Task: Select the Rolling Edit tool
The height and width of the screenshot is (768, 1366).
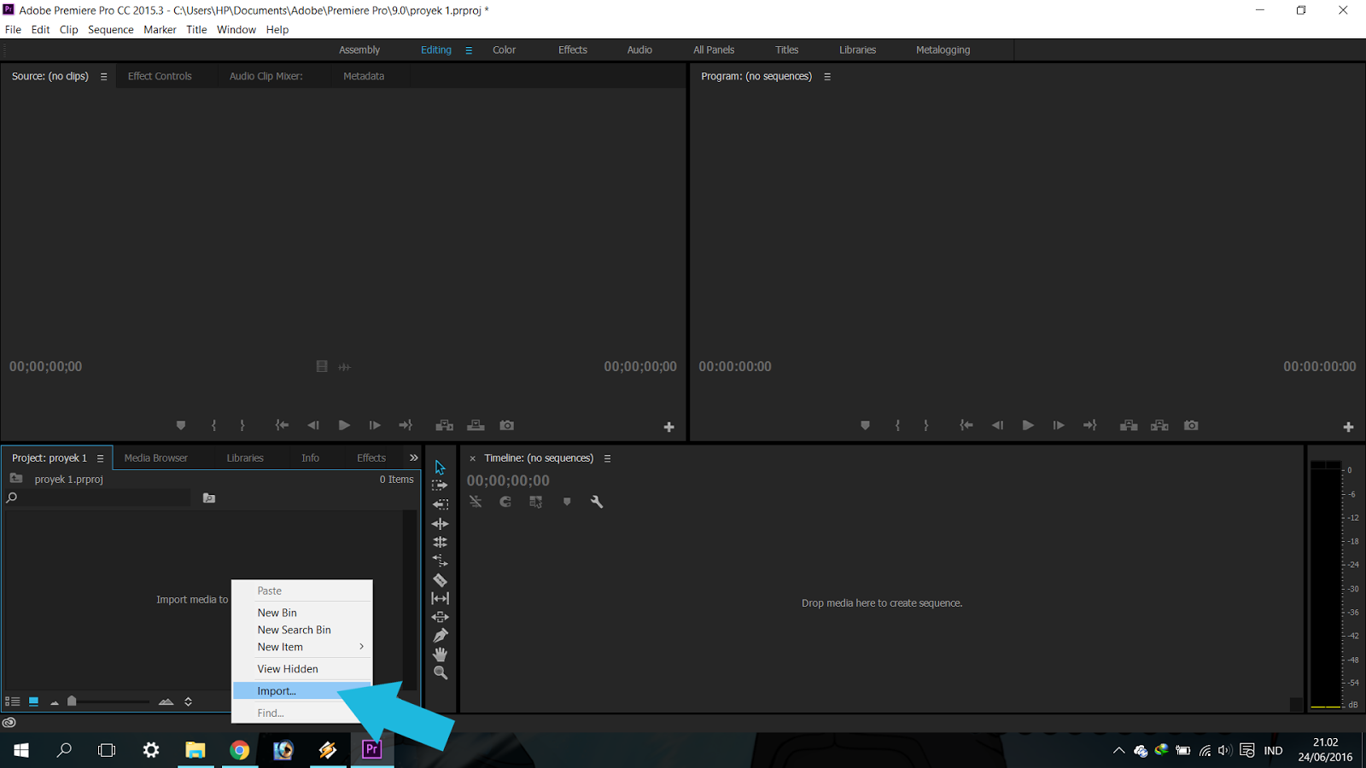Action: 440,542
